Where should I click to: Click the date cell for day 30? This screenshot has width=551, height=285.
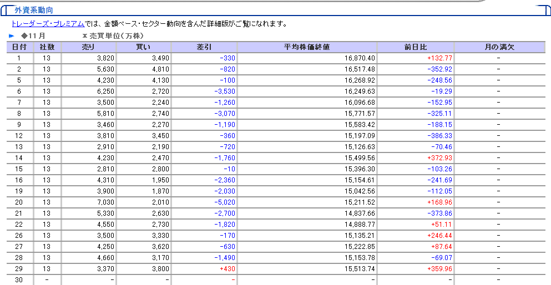(x=19, y=280)
